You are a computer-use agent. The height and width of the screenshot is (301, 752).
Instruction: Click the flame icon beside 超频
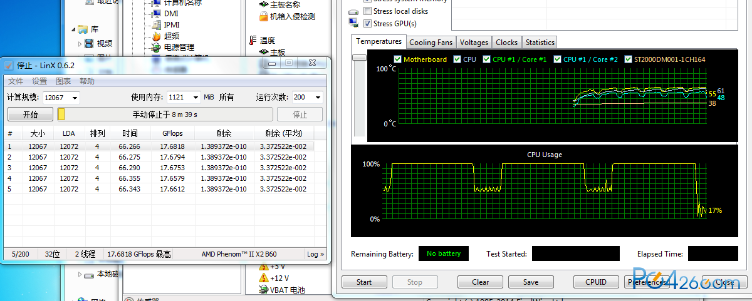pyautogui.click(x=157, y=36)
